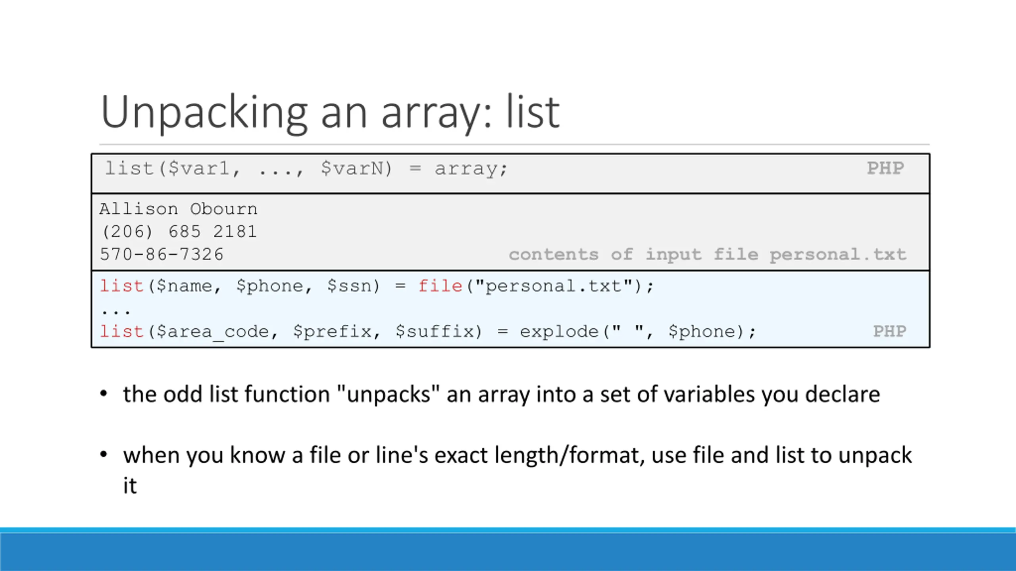Viewport: 1016px width, 571px height.
Task: Click the caption 'contents of input file personal.txt'
Action: (x=708, y=255)
